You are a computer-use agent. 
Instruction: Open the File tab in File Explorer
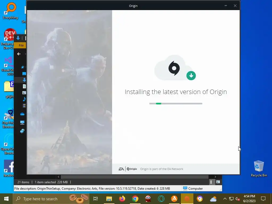(x=21, y=45)
